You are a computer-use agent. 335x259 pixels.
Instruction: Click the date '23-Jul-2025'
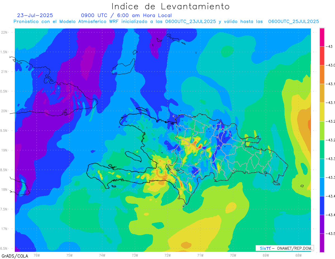pos(35,15)
